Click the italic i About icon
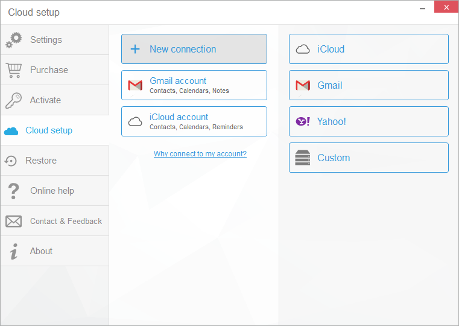The image size is (459, 326). click(14, 251)
